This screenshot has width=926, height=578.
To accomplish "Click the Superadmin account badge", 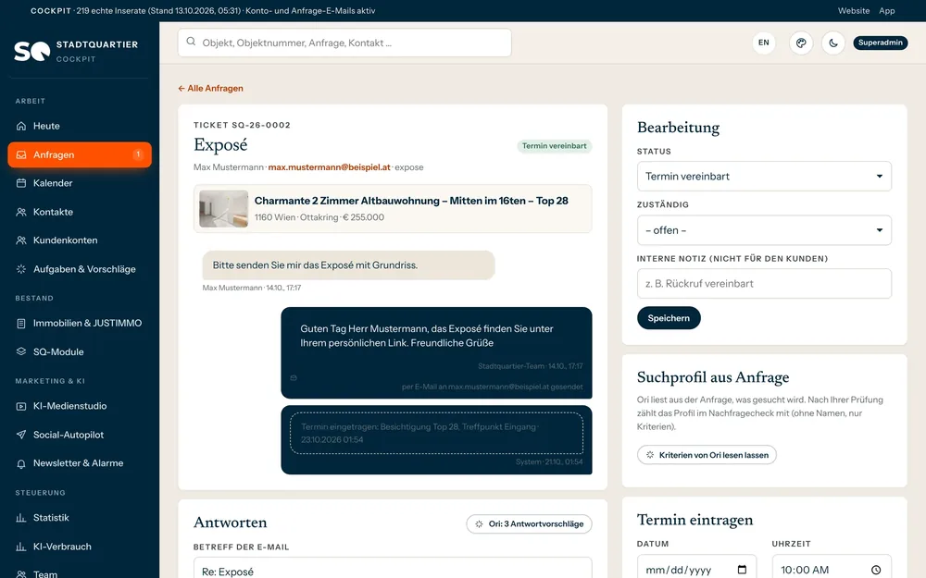I will coord(880,43).
